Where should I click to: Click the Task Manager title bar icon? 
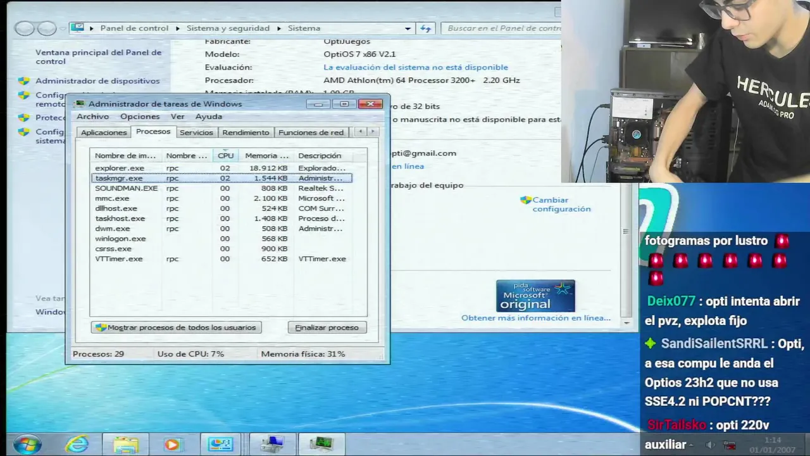click(80, 104)
